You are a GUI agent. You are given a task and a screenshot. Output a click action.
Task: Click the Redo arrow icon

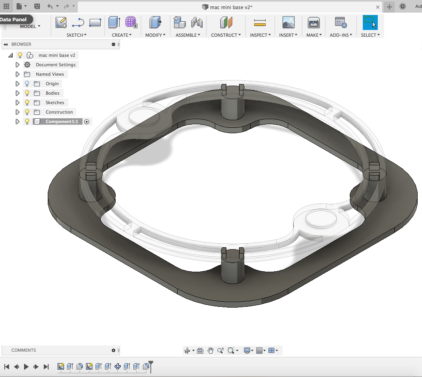(x=66, y=6)
